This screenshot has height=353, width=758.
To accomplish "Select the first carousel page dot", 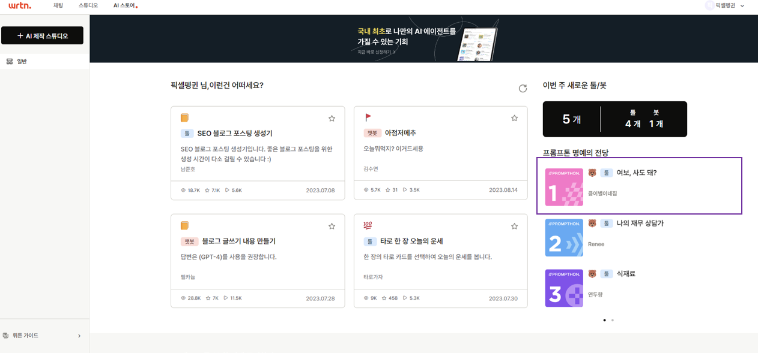I will click(604, 320).
